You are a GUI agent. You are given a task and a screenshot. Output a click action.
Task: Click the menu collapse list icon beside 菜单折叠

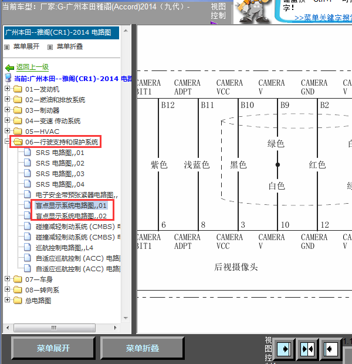pyautogui.click(x=50, y=47)
